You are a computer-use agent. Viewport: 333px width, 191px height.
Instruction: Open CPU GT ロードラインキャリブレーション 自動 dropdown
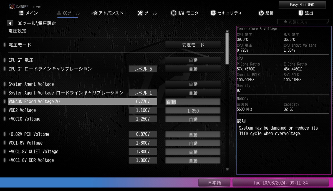(x=193, y=69)
